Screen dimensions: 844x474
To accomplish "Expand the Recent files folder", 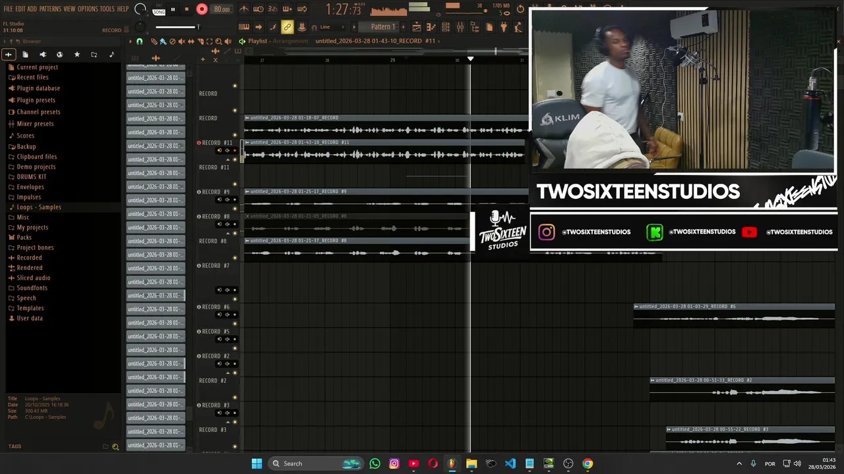I will (x=32, y=77).
